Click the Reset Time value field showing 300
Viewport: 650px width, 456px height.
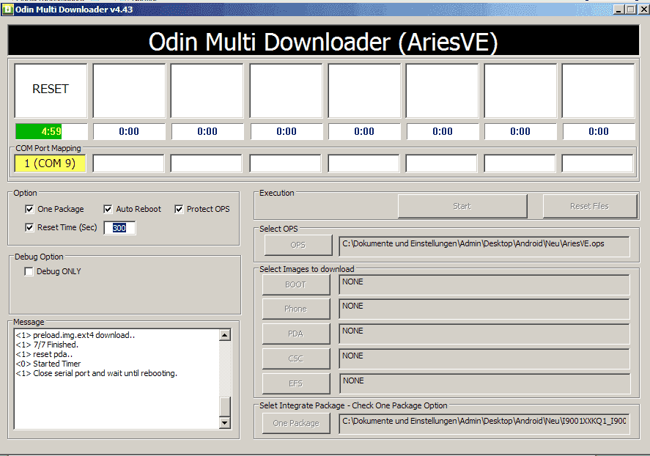[x=119, y=228]
